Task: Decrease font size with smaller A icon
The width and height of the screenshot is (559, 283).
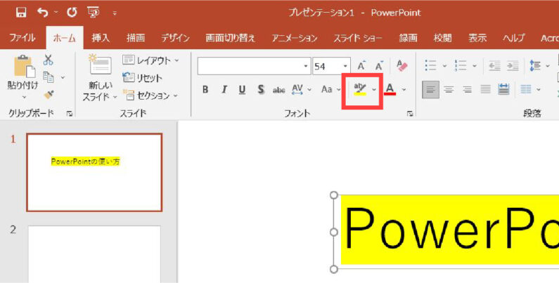Action: coord(379,66)
